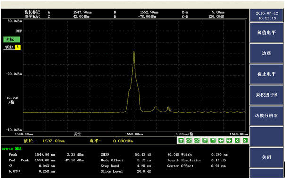The height and width of the screenshot is (178, 285).
Task: Click the 1540.00nm start wavelength
Action: 24,134
